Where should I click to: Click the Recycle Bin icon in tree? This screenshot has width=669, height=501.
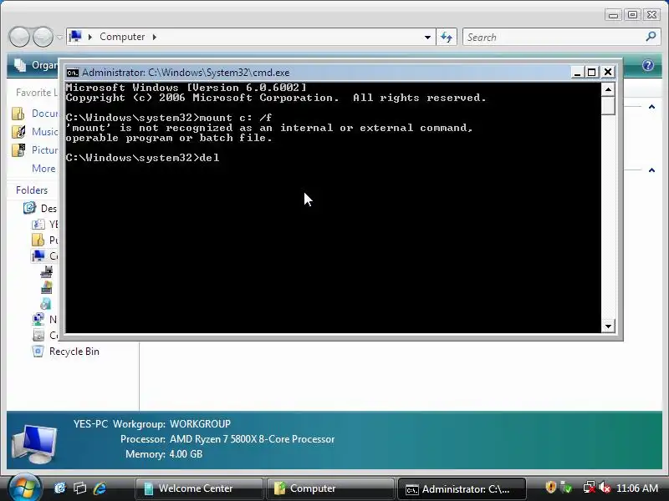click(x=38, y=352)
